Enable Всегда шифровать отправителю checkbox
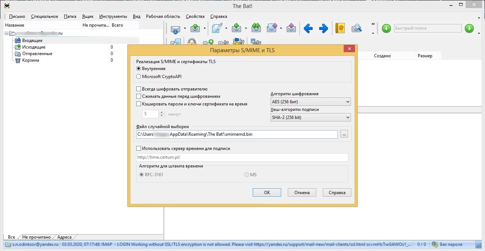Image resolution: width=485 pixels, height=251 pixels. [x=138, y=89]
